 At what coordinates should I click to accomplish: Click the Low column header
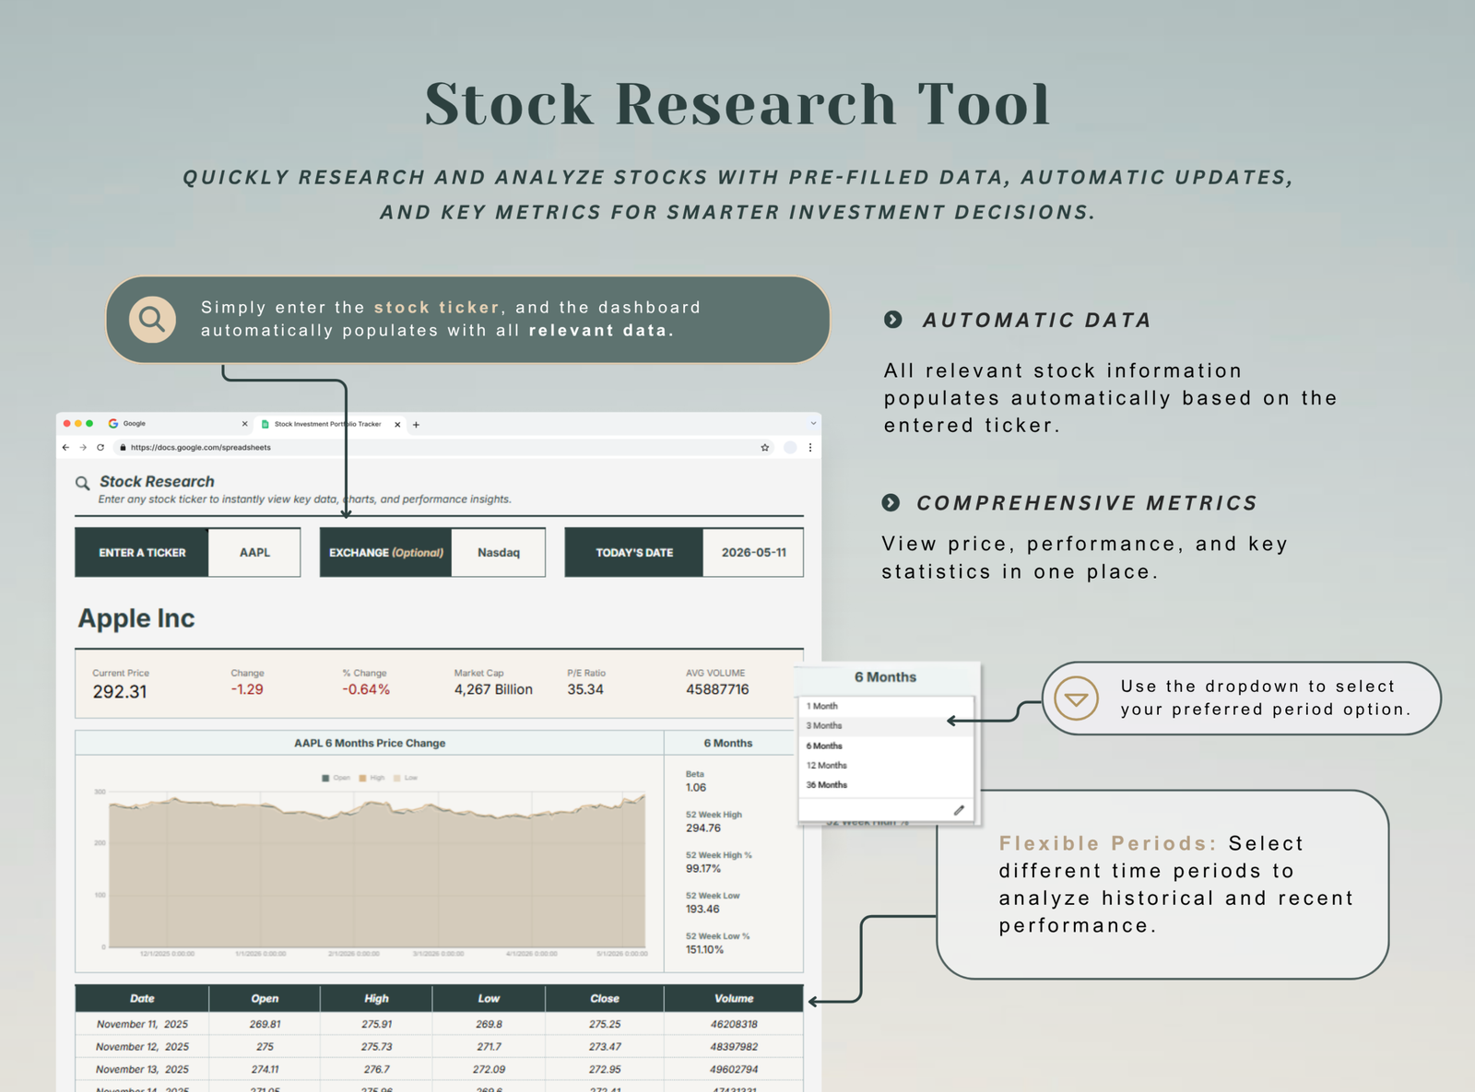[489, 999]
